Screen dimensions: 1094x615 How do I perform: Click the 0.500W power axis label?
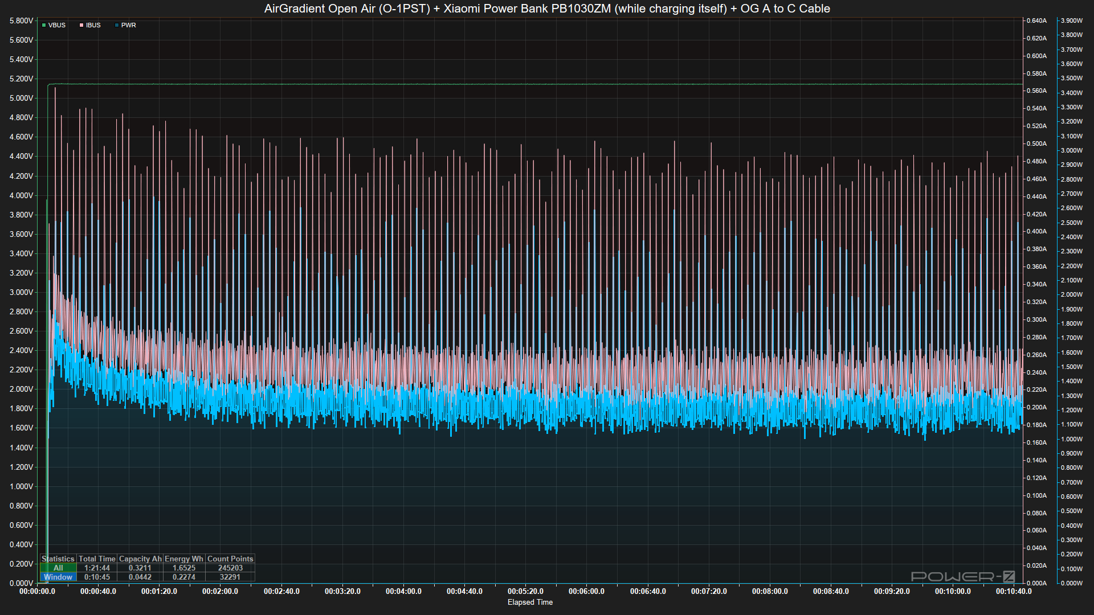point(1071,511)
